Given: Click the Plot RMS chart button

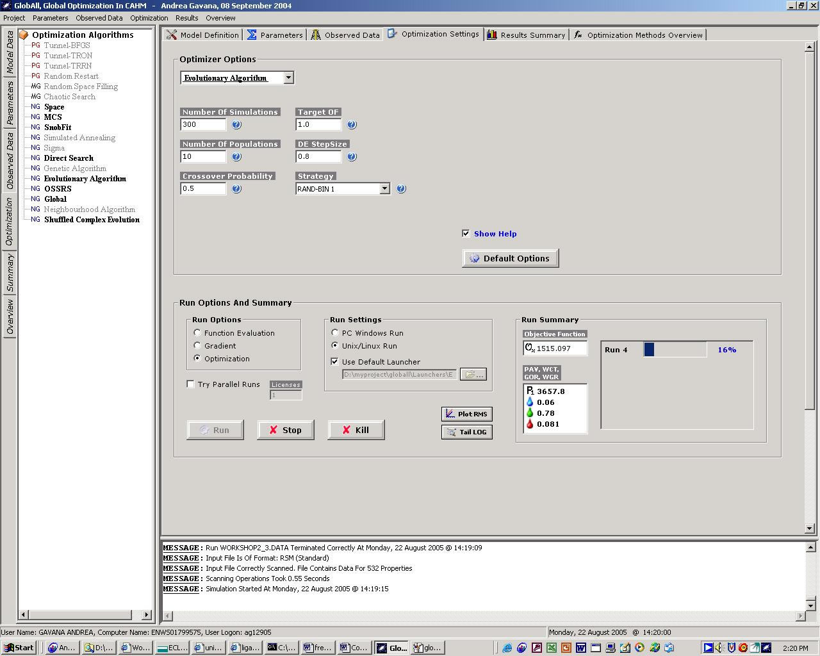Looking at the screenshot, I should tap(466, 414).
